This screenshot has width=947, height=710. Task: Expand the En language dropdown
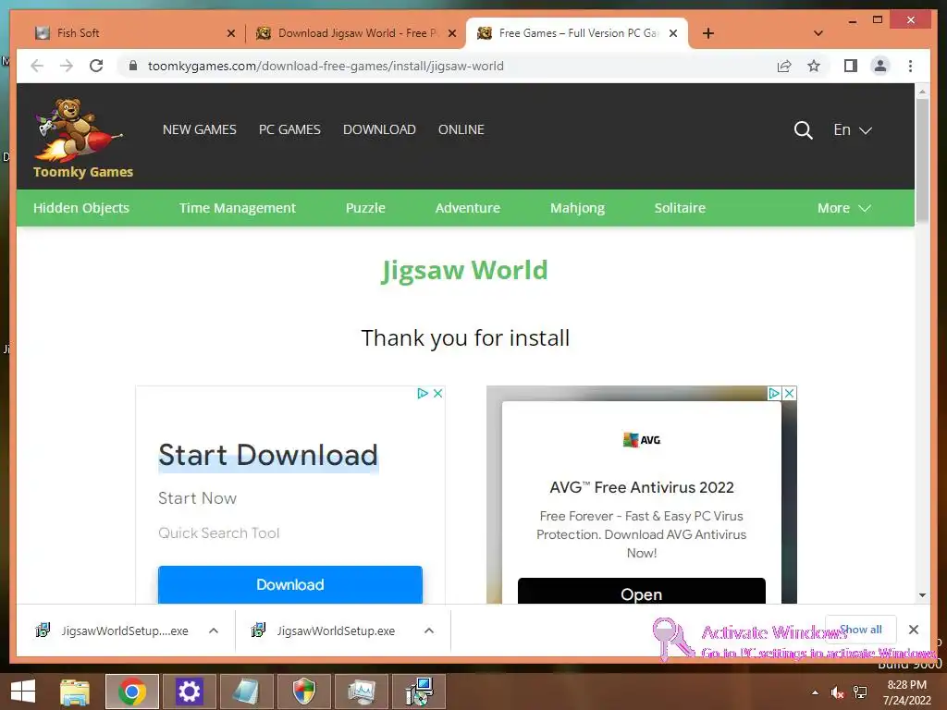pyautogui.click(x=853, y=129)
